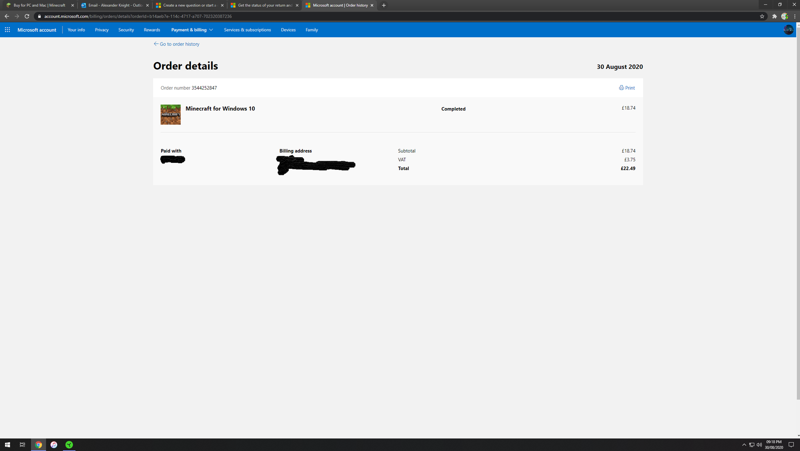The image size is (800, 451).
Task: Select the Microsoft account Order history tab
Action: 340,5
